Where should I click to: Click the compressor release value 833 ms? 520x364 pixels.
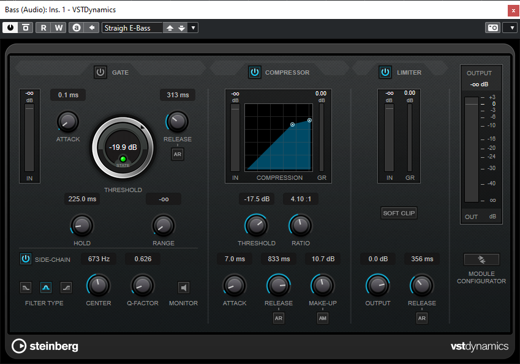pos(279,259)
